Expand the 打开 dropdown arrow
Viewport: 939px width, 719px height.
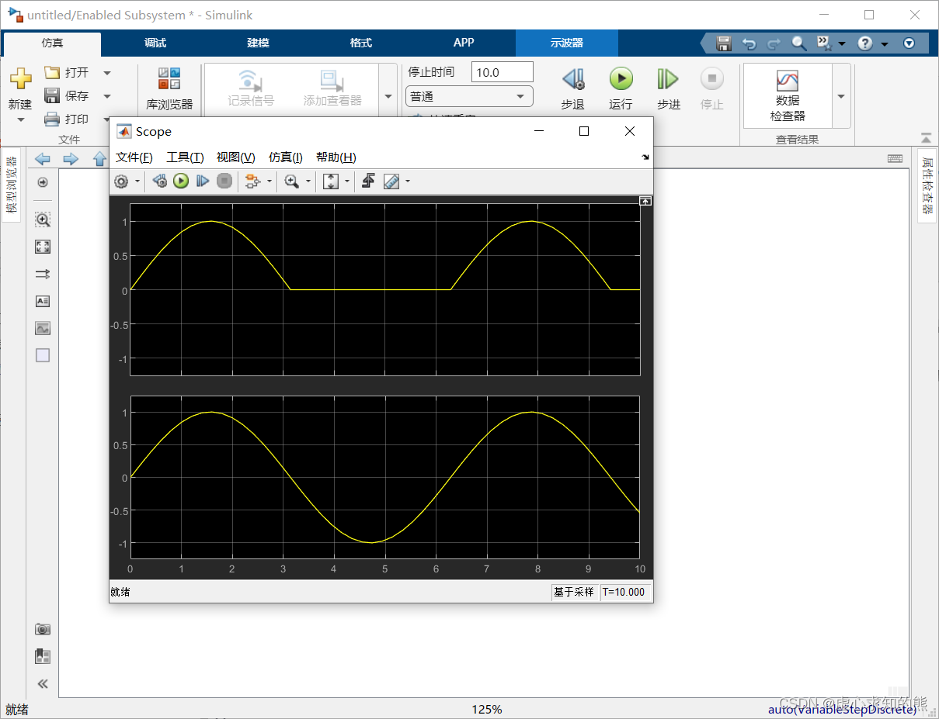pyautogui.click(x=107, y=73)
